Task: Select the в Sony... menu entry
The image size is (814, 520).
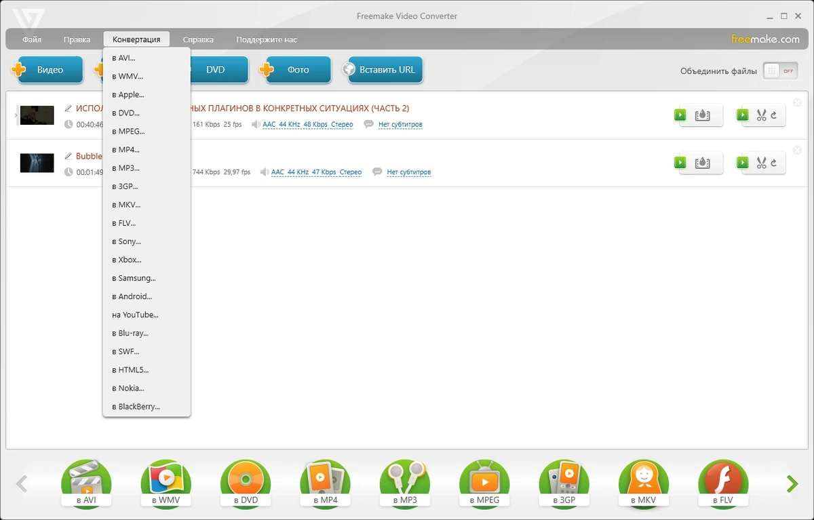Action: (147, 241)
